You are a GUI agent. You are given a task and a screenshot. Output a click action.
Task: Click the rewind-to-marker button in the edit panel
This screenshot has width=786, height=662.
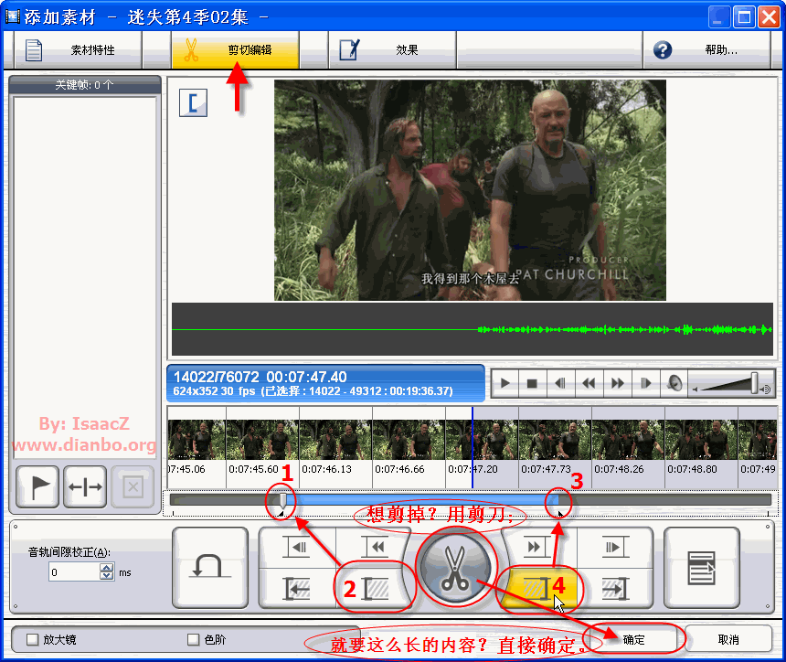pyautogui.click(x=375, y=547)
